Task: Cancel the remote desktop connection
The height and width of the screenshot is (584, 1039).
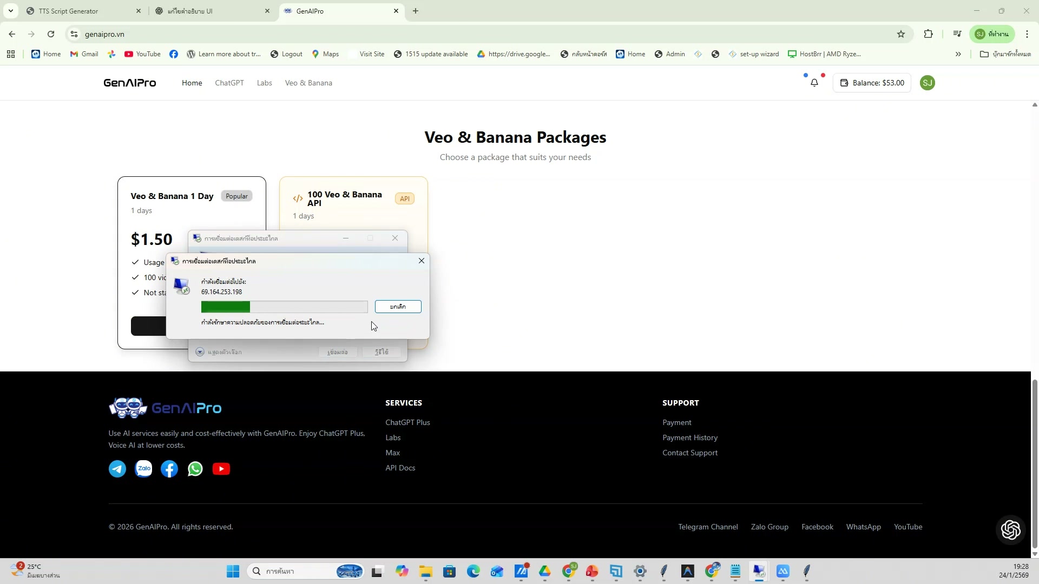Action: (398, 307)
